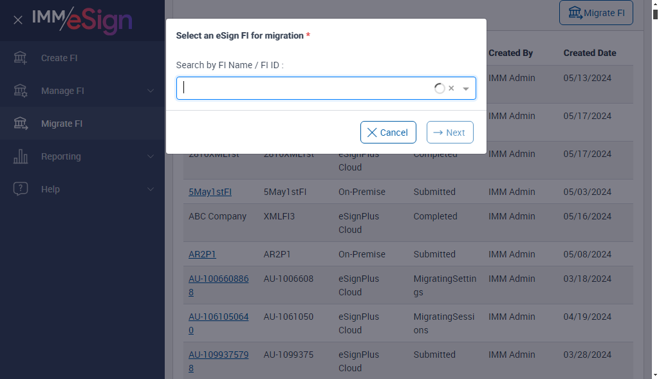Image resolution: width=659 pixels, height=379 pixels.
Task: Open the FI search dropdown arrow
Action: click(466, 89)
